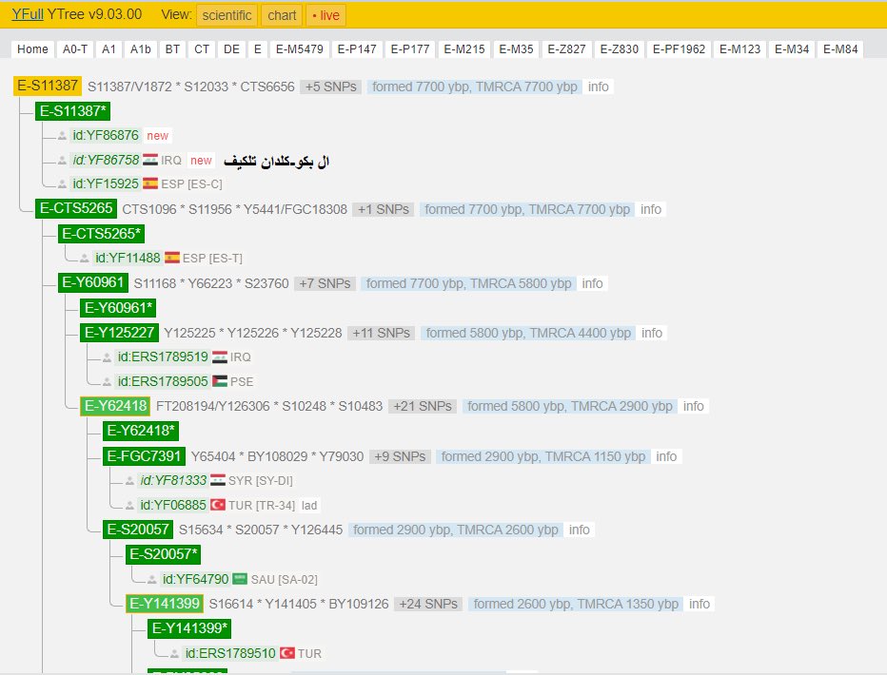887x675 pixels.
Task: Go to Home breadcrumb tab
Action: click(32, 49)
